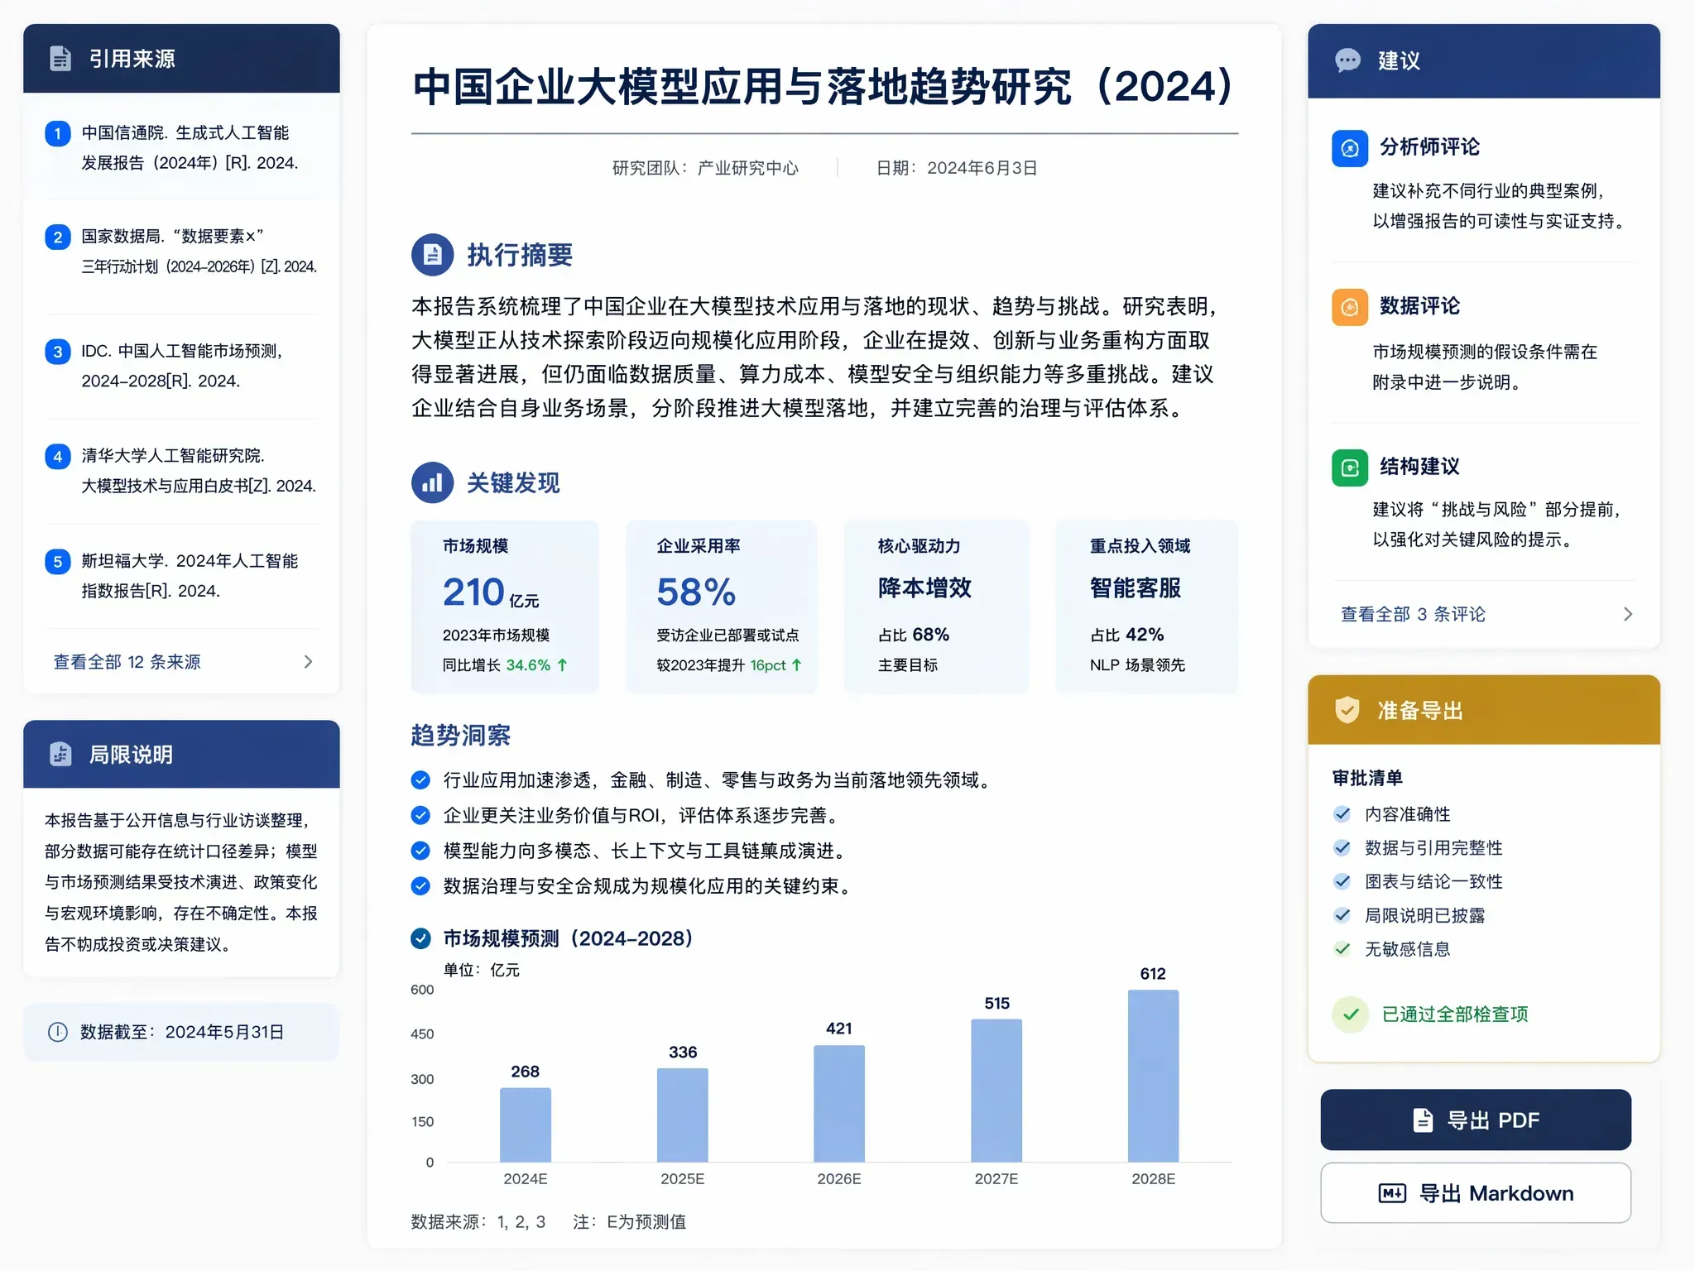The height and width of the screenshot is (1271, 1695).
Task: Expand comments via chevron after 查看全部 3 条评论
Action: pyautogui.click(x=1627, y=614)
